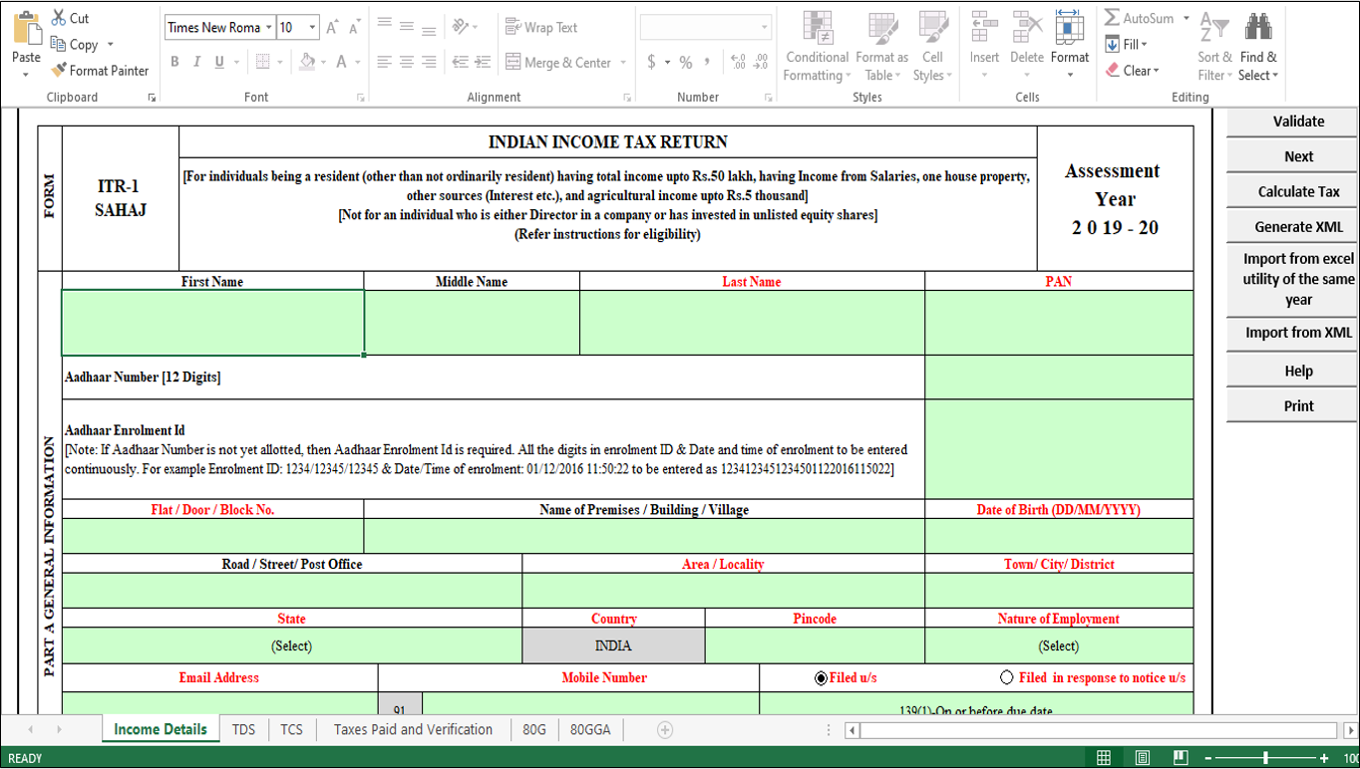Click the text orientation icon
Image resolution: width=1360 pixels, height=769 pixels.
coord(461,27)
